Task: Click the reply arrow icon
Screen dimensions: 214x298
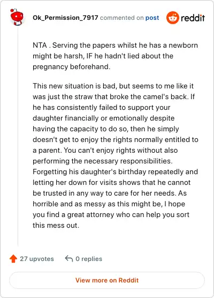Action: [69, 259]
